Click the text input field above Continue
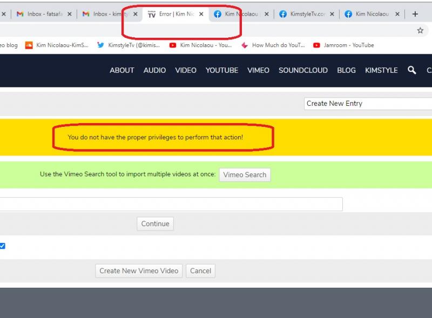432x318 pixels. coord(170,204)
